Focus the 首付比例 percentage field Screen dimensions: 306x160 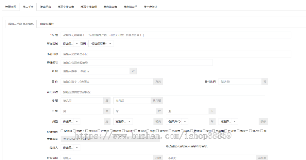click(240, 82)
